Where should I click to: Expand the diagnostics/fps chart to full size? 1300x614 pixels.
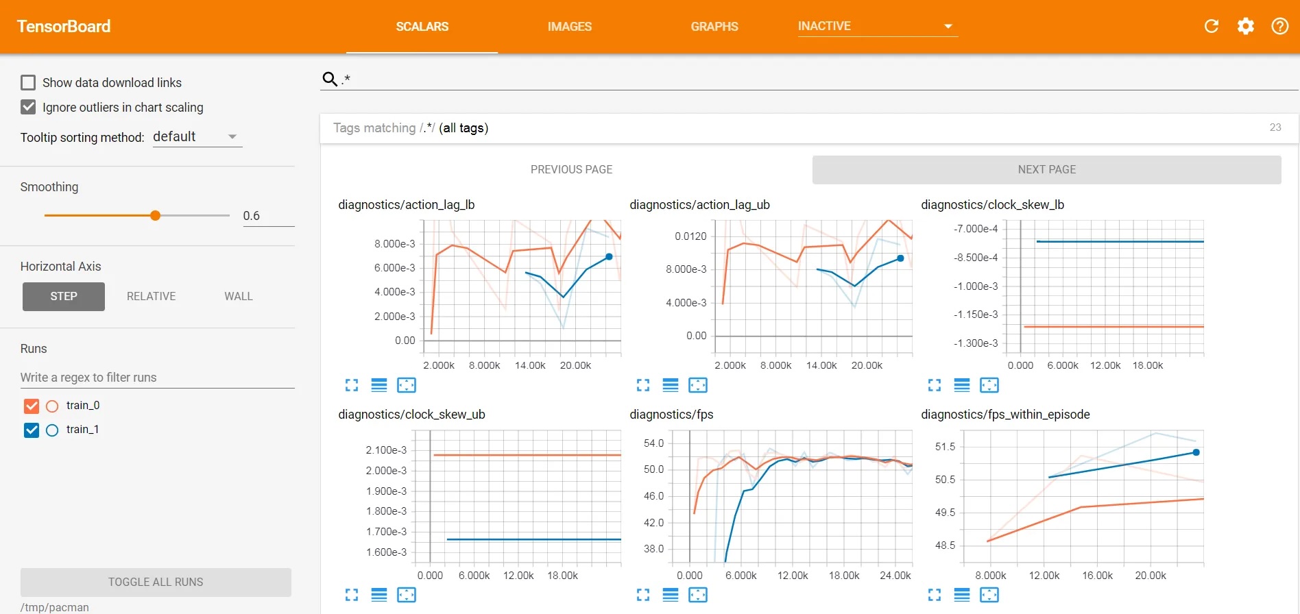pyautogui.click(x=643, y=595)
